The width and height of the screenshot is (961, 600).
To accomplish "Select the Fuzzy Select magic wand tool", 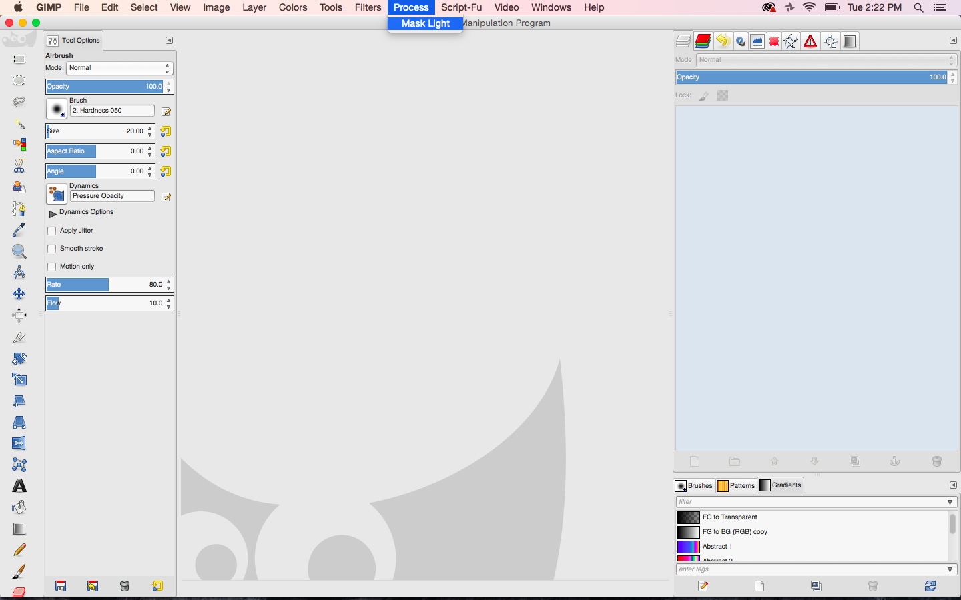I will click(19, 123).
